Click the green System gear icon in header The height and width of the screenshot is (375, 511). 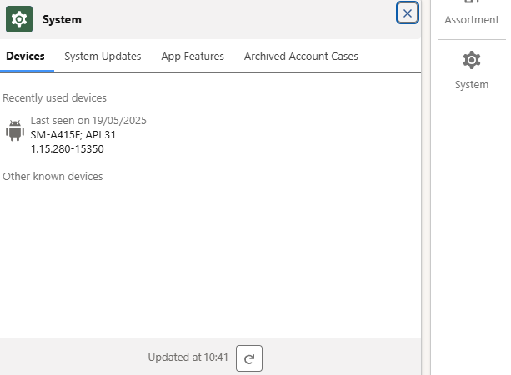19,18
